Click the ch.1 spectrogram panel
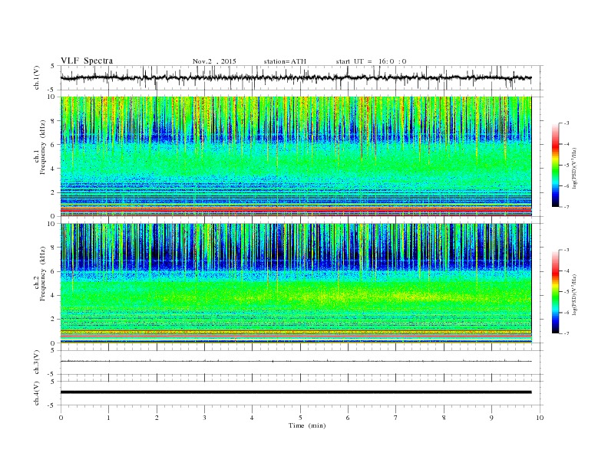Viewport: 608px width, 469px height. pyautogui.click(x=296, y=156)
